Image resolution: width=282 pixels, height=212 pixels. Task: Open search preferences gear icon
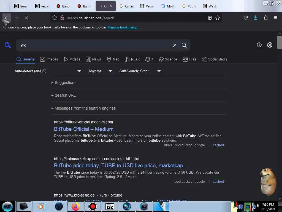coord(270,45)
